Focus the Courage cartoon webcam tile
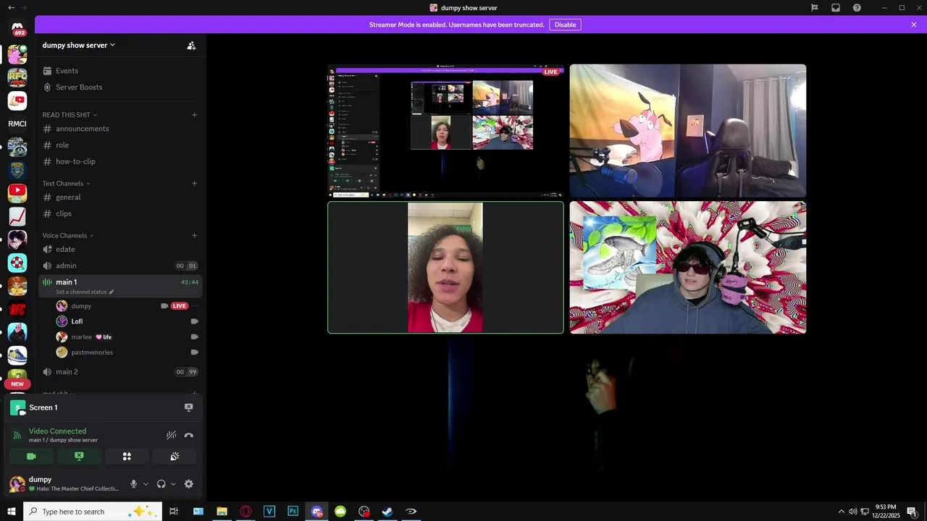927x521 pixels. (688, 131)
